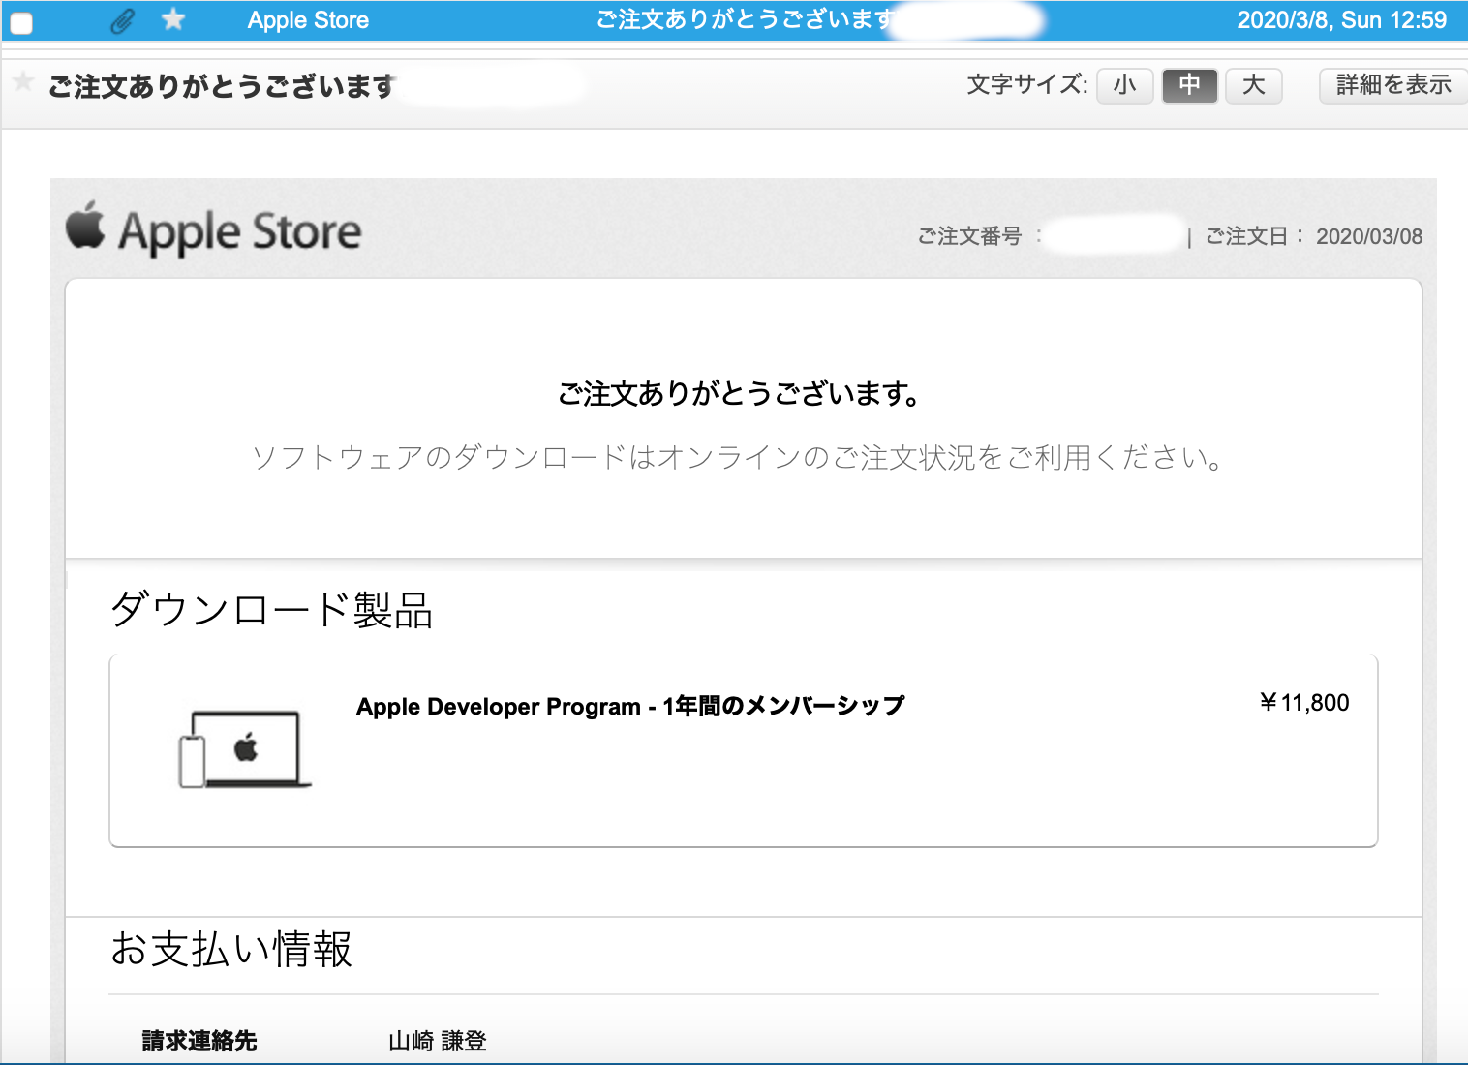Click the ダウンロード製品 heading

(271, 610)
